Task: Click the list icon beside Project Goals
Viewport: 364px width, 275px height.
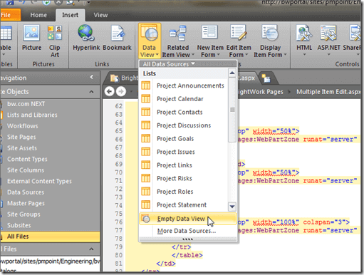Action: click(146, 138)
